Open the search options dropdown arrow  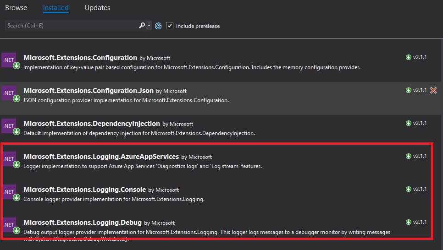click(x=149, y=26)
